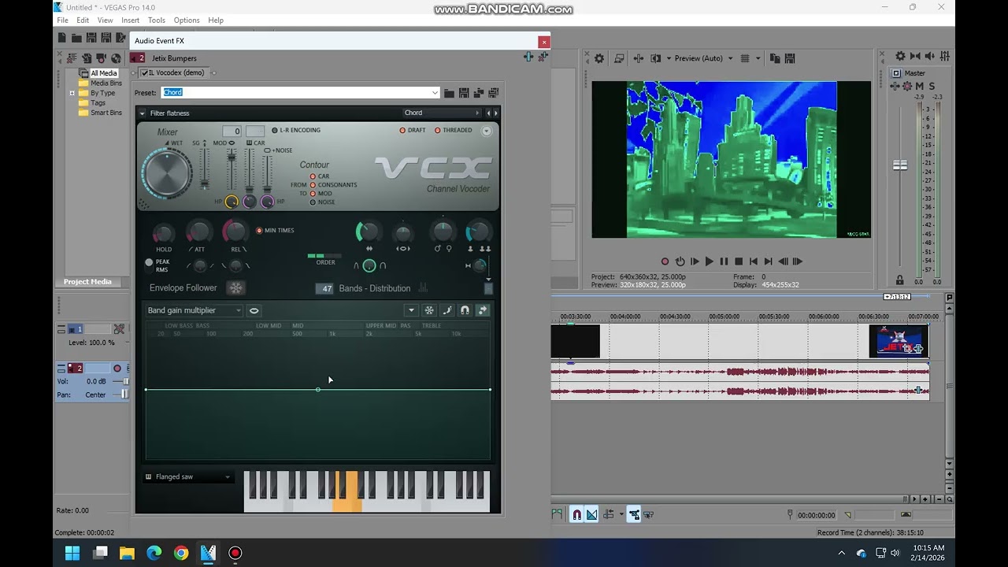Click the record button under the preview
1008x567 pixels.
pyautogui.click(x=665, y=261)
